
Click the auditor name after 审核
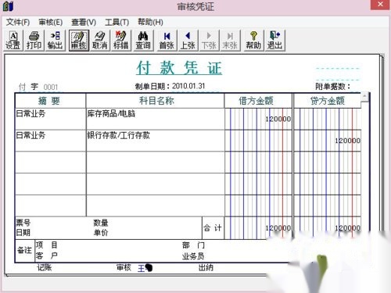coord(145,268)
